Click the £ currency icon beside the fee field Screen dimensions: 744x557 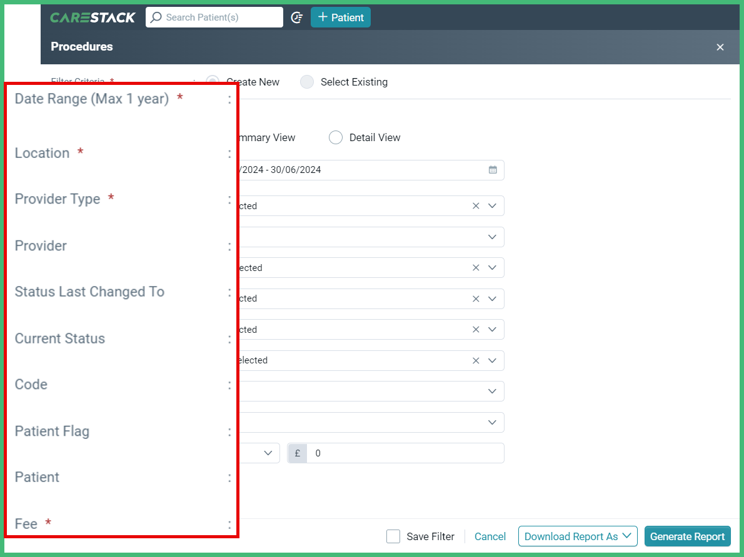pyautogui.click(x=297, y=453)
